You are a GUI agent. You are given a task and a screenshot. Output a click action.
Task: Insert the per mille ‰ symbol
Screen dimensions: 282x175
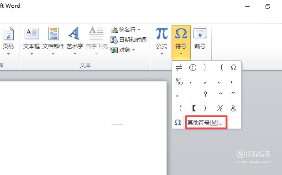(x=179, y=81)
